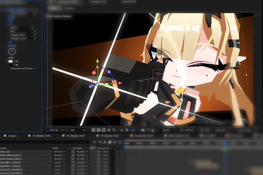Click the viewer icon left of transparency grid

[x=94, y=130]
